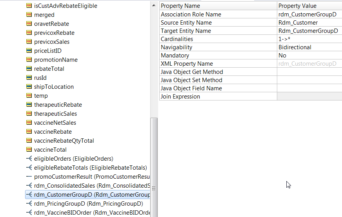Click the Target Entity Name value cell
Image resolution: width=342 pixels, height=217 pixels.
point(309,31)
